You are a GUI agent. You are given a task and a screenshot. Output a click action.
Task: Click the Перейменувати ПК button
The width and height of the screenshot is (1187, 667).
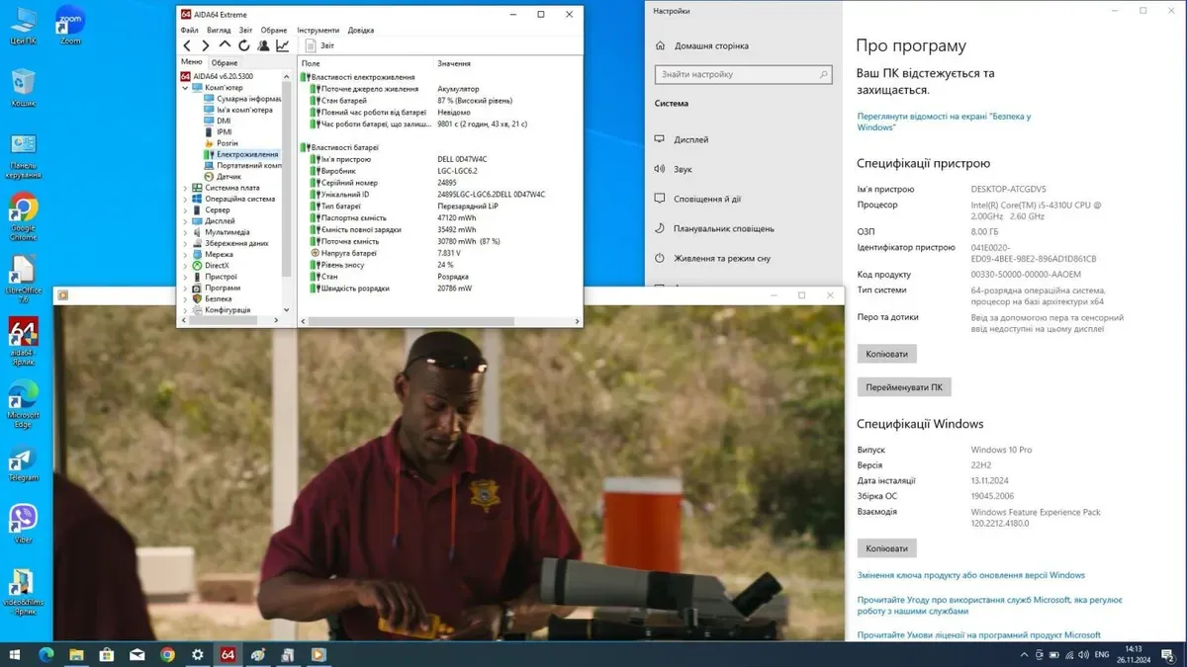(903, 387)
